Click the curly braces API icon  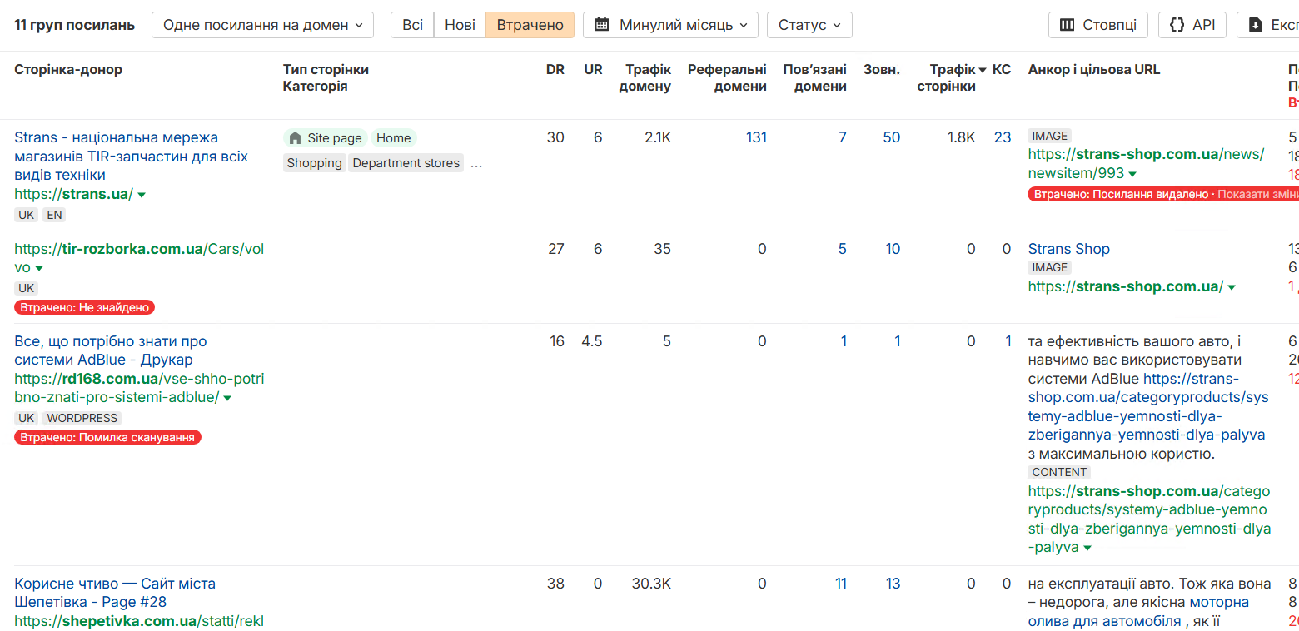(x=1177, y=25)
